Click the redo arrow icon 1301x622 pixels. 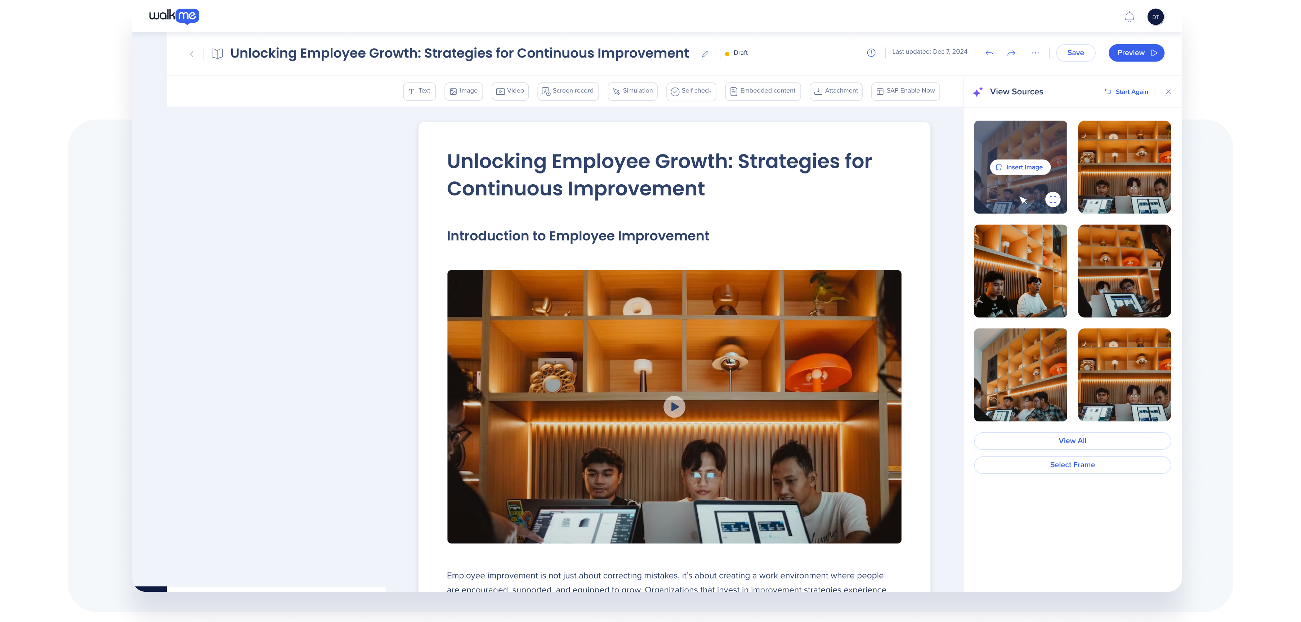[x=1011, y=53]
